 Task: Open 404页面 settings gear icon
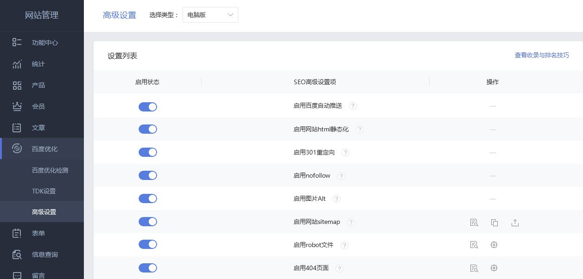tap(494, 268)
